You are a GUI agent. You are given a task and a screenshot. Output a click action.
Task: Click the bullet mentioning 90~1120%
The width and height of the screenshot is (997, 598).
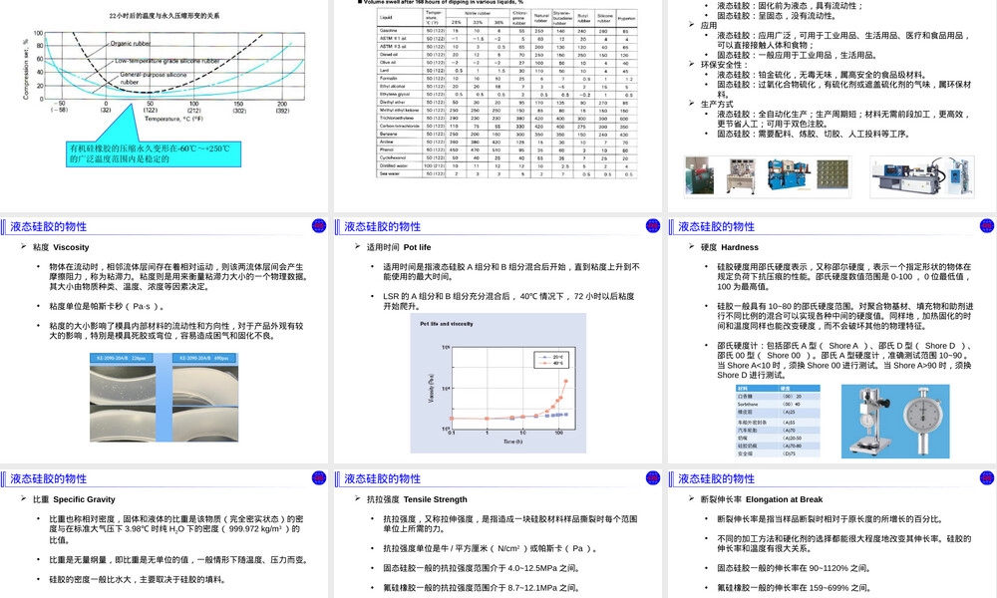pos(794,568)
